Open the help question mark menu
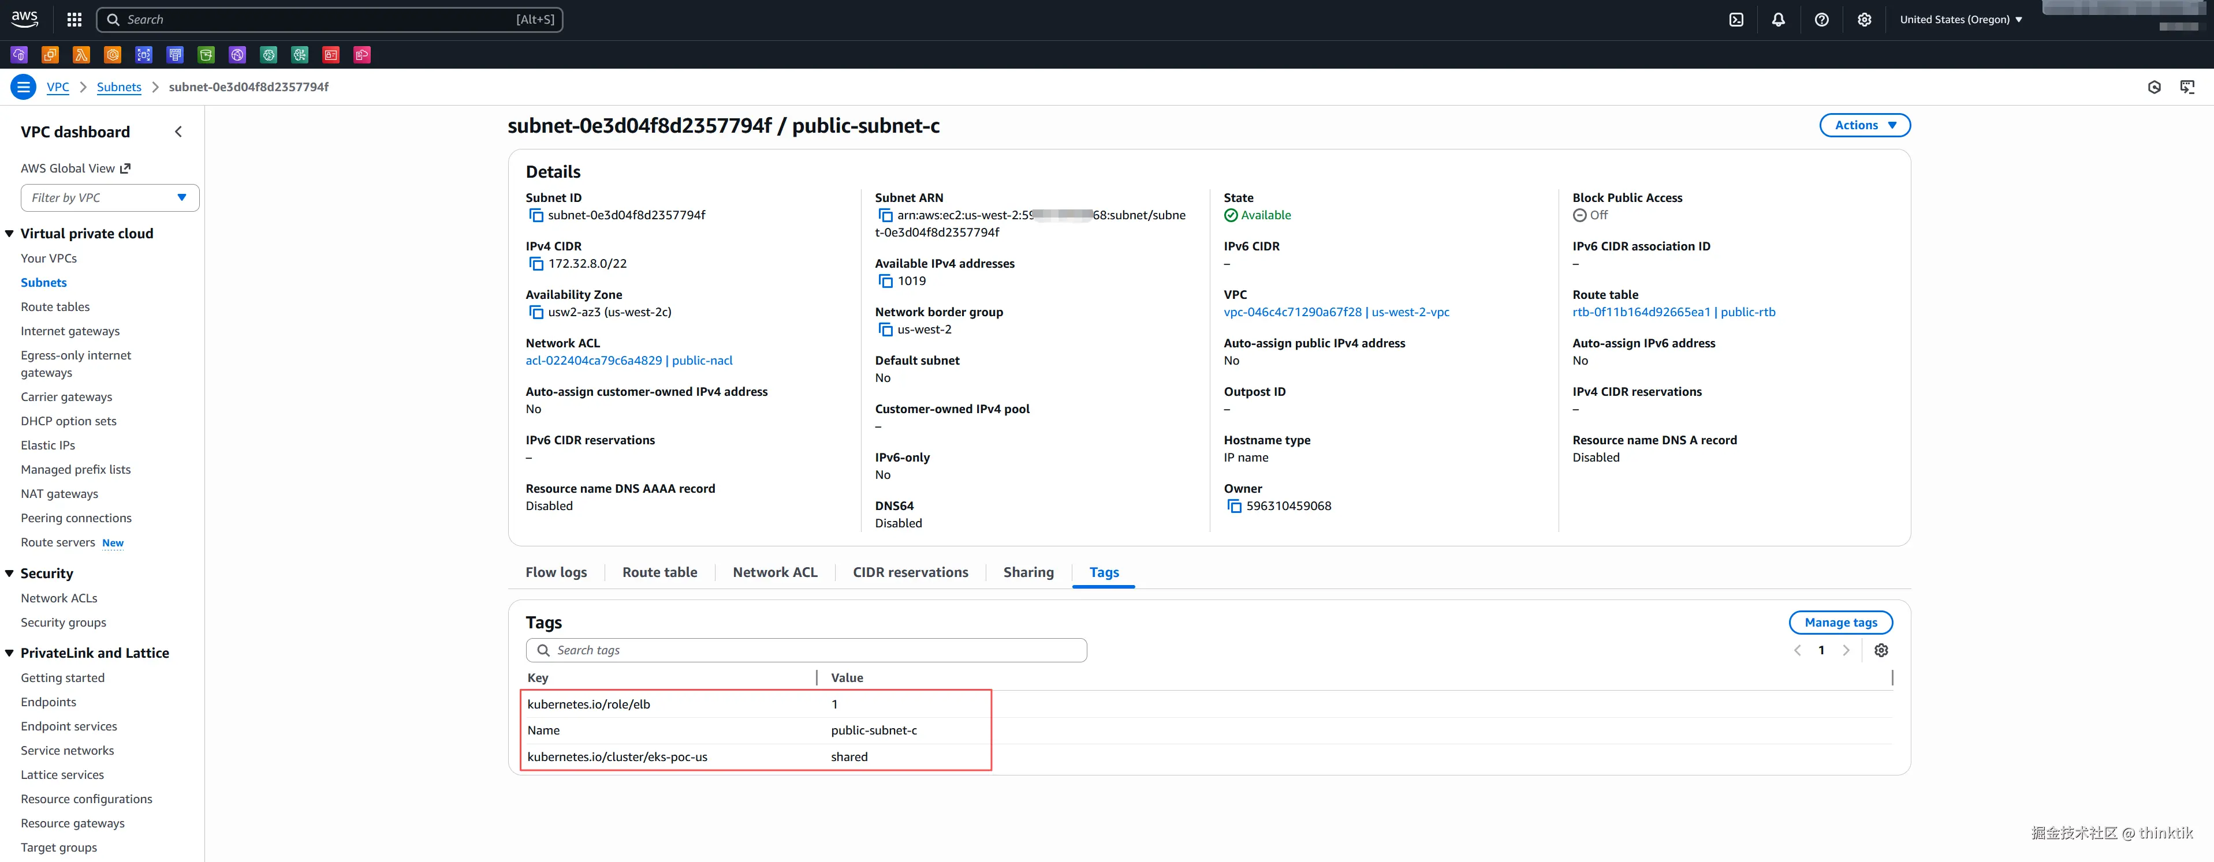The height and width of the screenshot is (862, 2214). (1821, 19)
